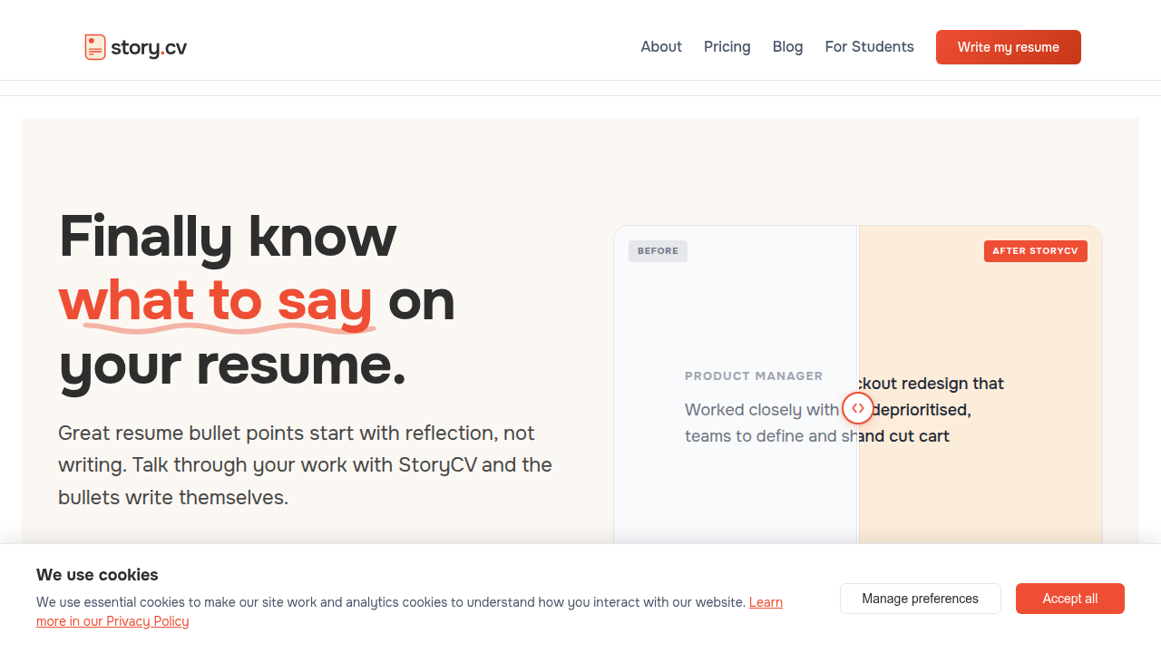Select the PRODUCT MANAGER heading text
This screenshot has width=1161, height=653.
(754, 375)
